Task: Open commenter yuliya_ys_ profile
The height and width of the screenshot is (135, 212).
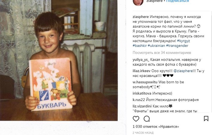Action: point(141,60)
